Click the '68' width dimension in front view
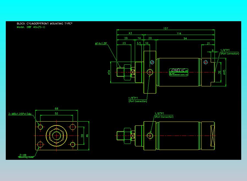This screenshot has height=181, width=247. tap(56, 109)
